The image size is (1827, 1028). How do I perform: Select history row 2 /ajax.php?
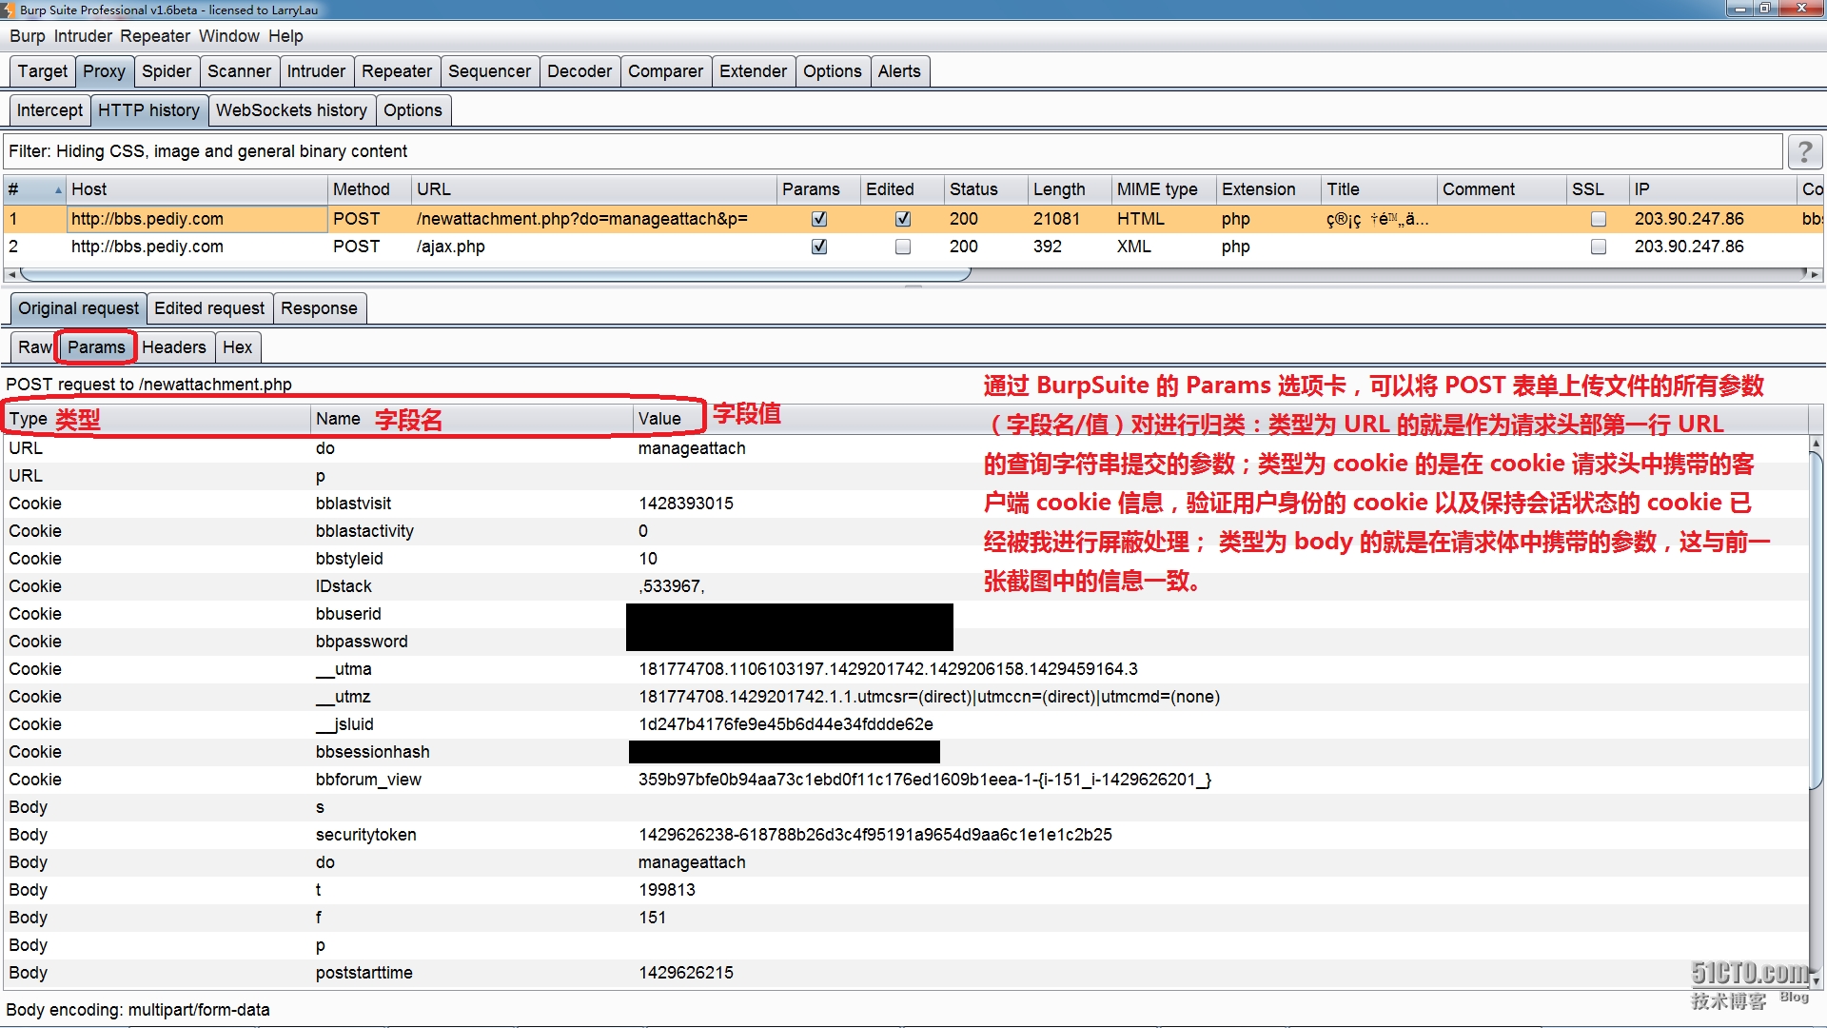click(913, 247)
